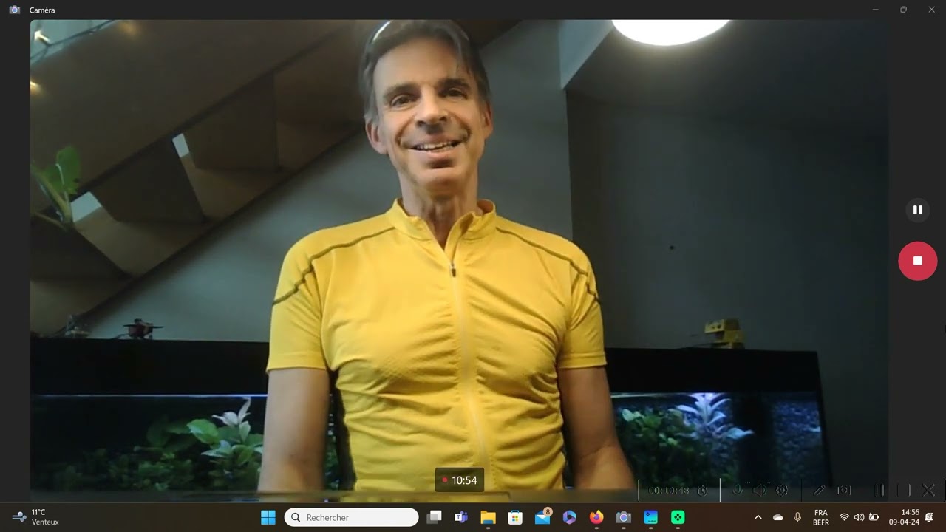Image resolution: width=946 pixels, height=532 pixels.
Task: Click the Rechercher taskbar search box
Action: click(x=351, y=517)
